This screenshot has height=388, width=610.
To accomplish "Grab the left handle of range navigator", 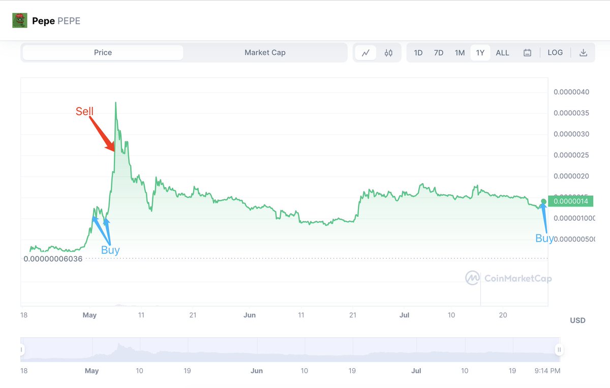I will tap(22, 350).
